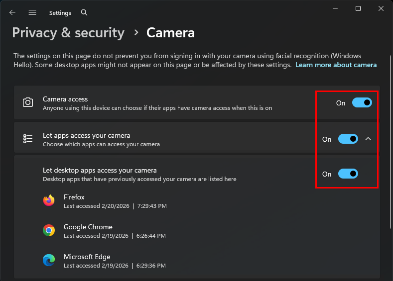Minimize the Settings window
This screenshot has height=281, width=393.
click(335, 8)
